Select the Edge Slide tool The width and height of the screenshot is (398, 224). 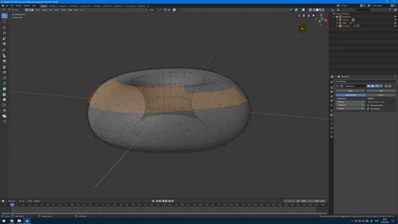click(4, 105)
